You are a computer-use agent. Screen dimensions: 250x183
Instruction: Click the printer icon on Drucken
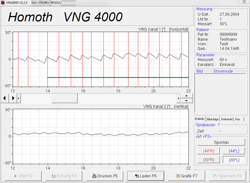tap(94, 176)
